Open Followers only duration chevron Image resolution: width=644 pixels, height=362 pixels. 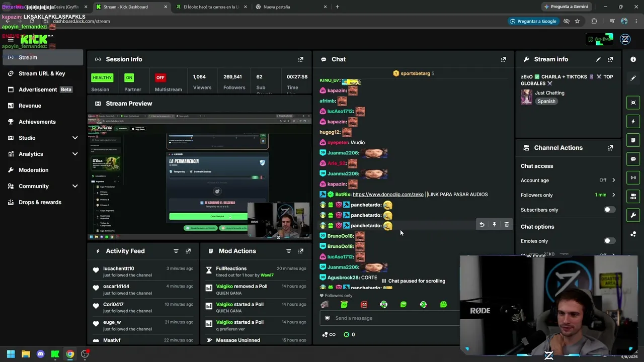[613, 195]
